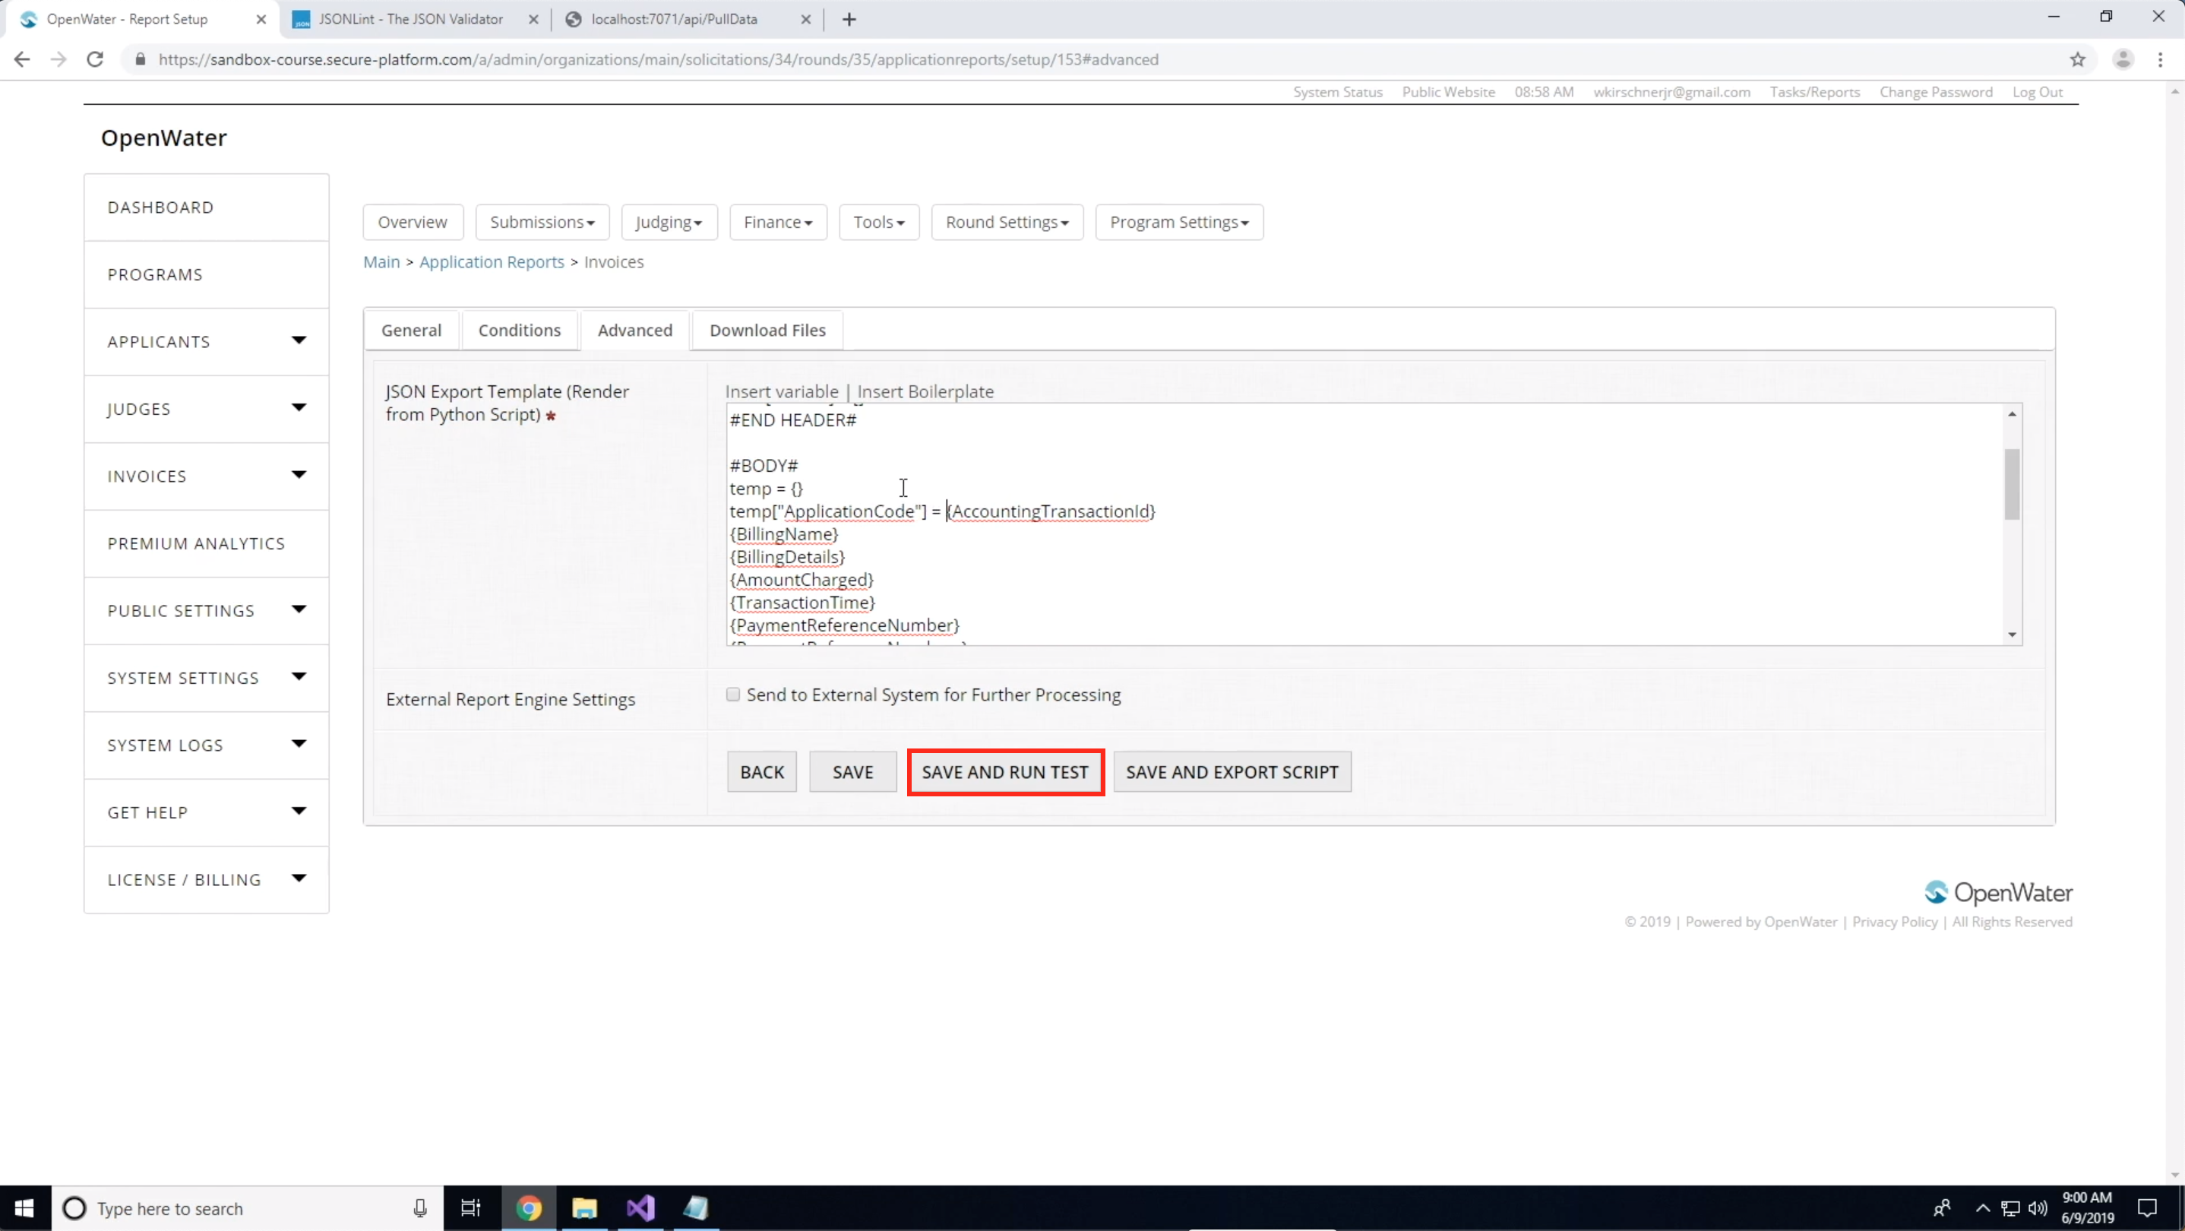Expand the Judges sidebar section
The image size is (2185, 1231).
(299, 408)
